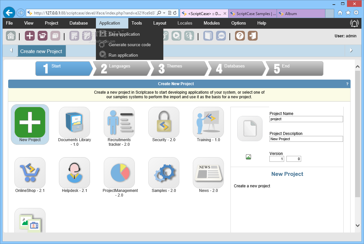The image size is (364, 244).
Task: Open the View menu
Action: (x=29, y=23)
